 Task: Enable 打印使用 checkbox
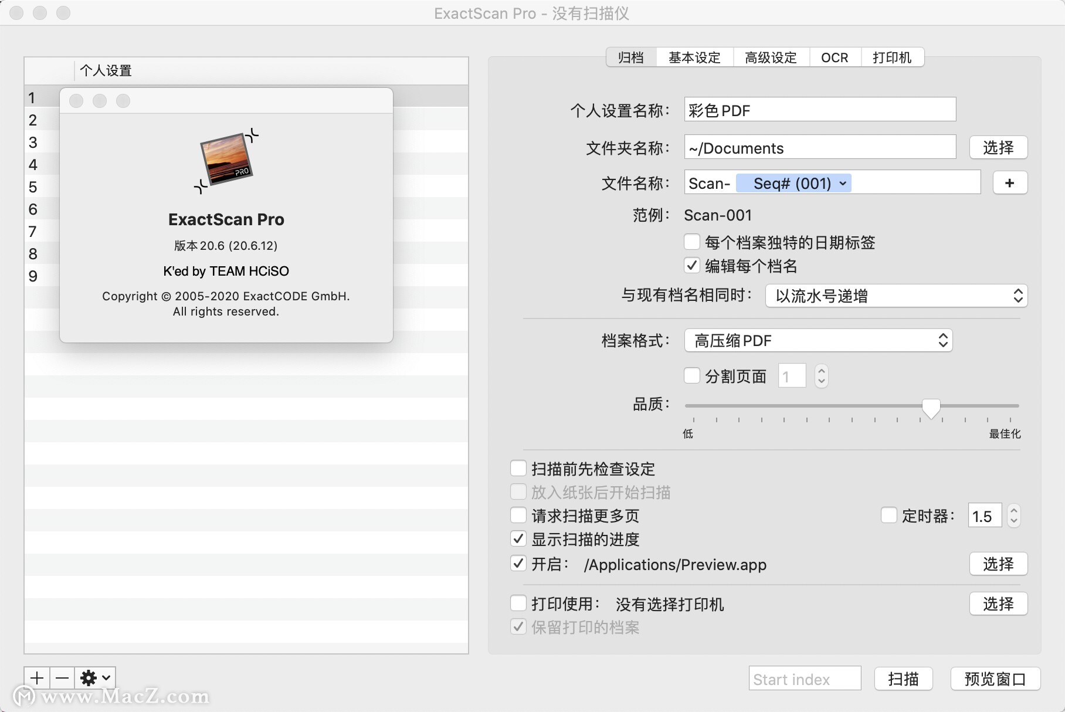[518, 603]
